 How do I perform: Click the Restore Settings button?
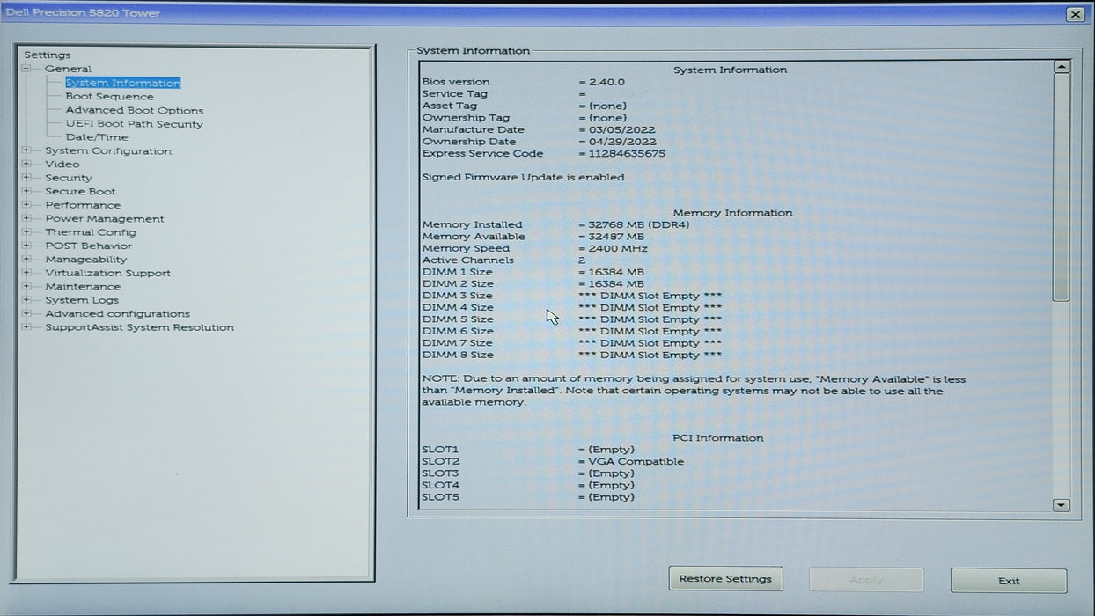tap(725, 579)
